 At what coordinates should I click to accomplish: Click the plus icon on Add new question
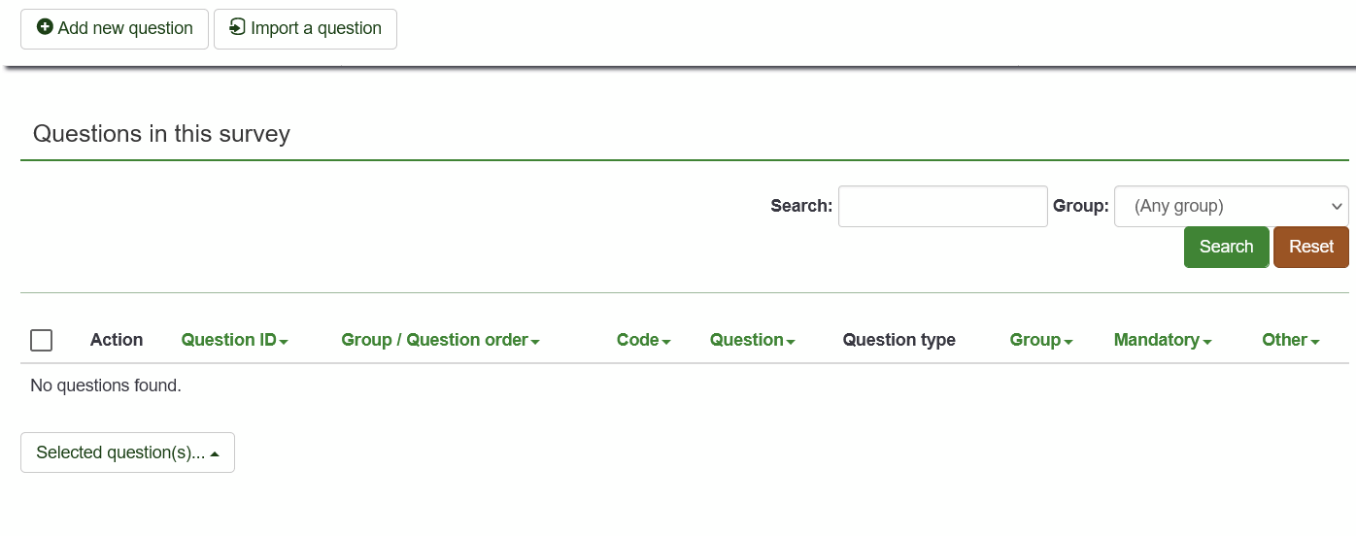pos(45,27)
